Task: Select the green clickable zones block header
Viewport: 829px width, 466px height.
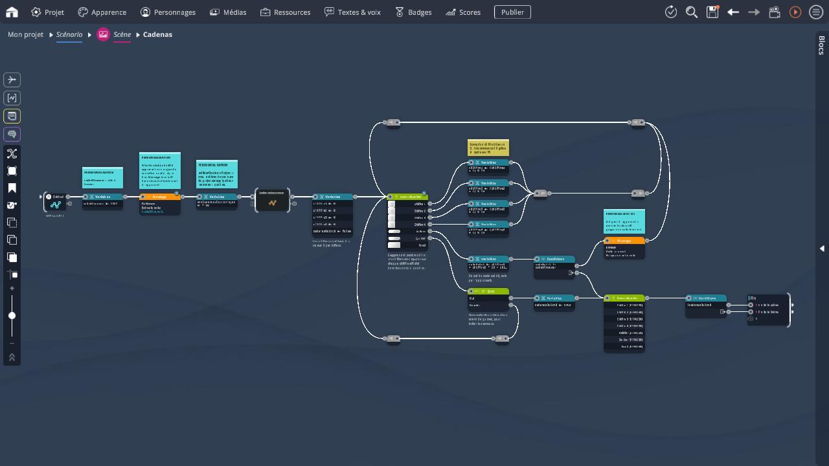Action: [407, 196]
